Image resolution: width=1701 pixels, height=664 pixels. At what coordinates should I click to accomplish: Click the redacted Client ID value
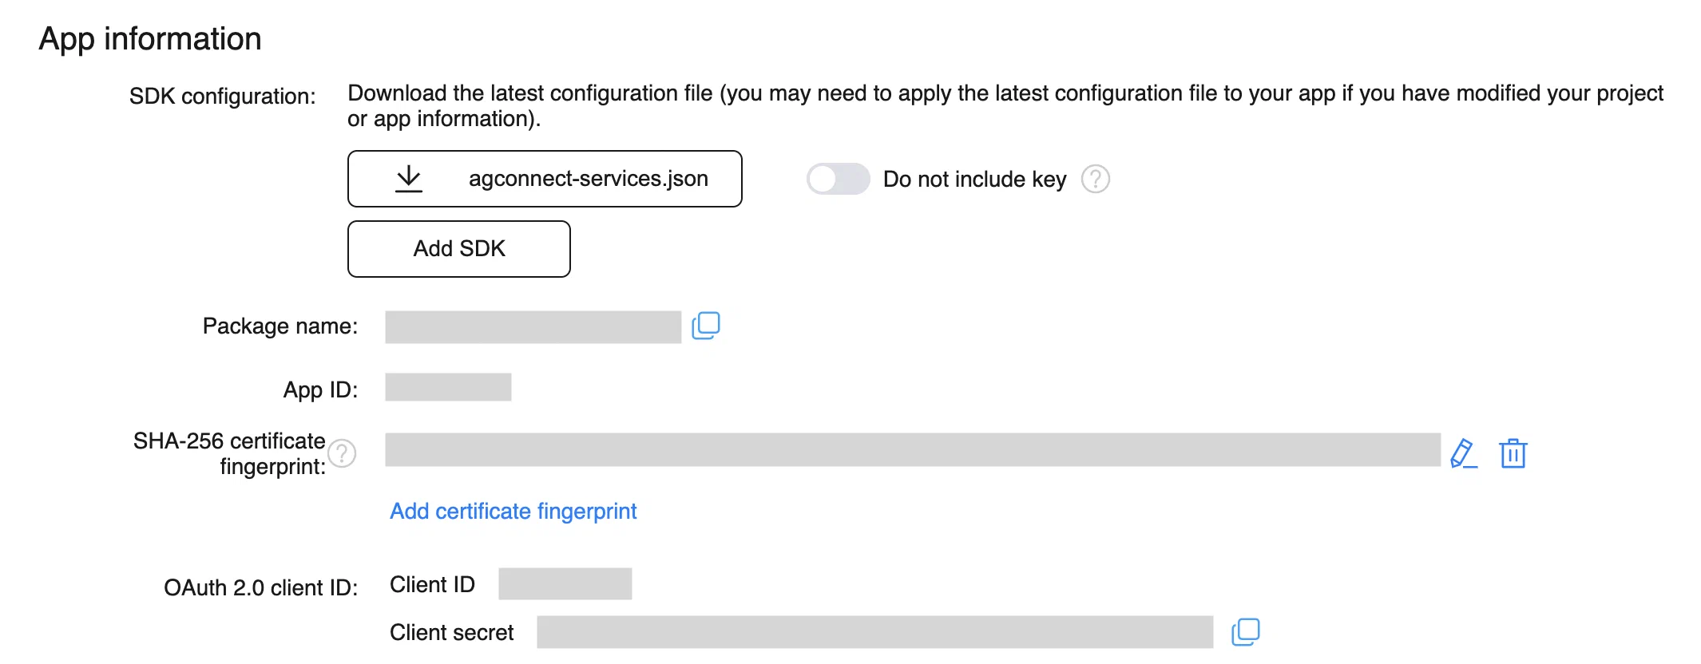[x=565, y=583]
